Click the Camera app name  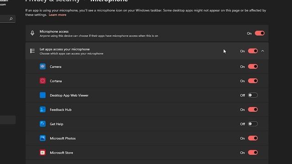(56, 67)
